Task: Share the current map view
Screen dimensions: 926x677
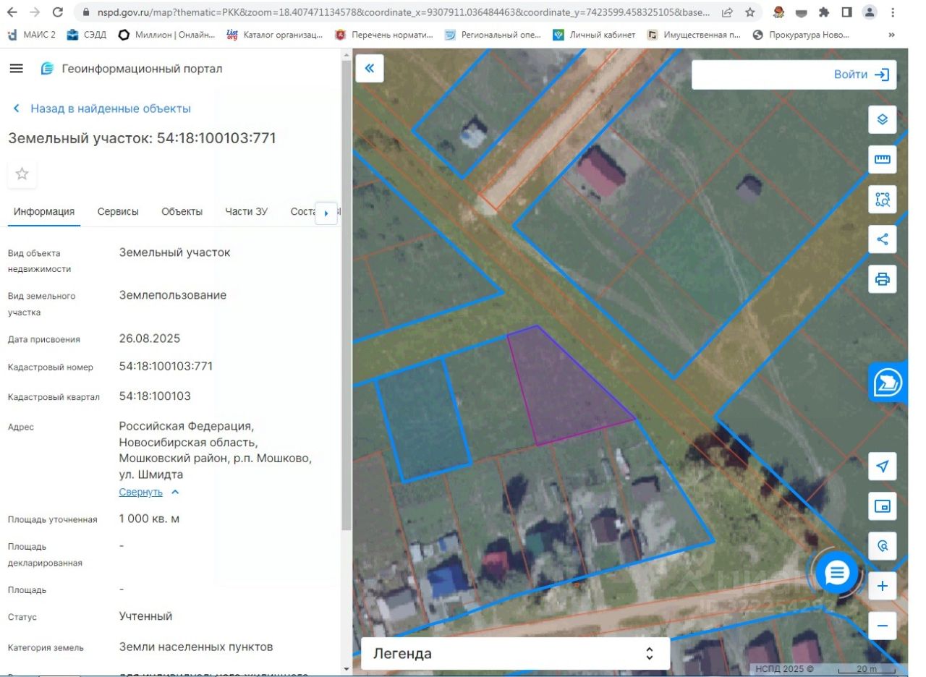Action: pos(883,239)
